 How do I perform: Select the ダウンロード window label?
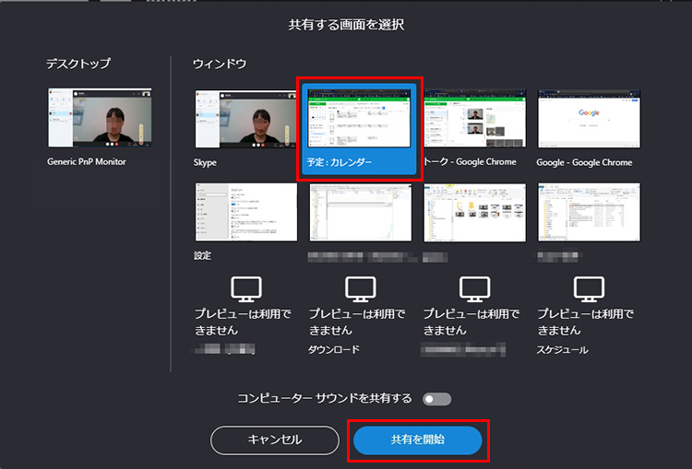[x=334, y=350]
